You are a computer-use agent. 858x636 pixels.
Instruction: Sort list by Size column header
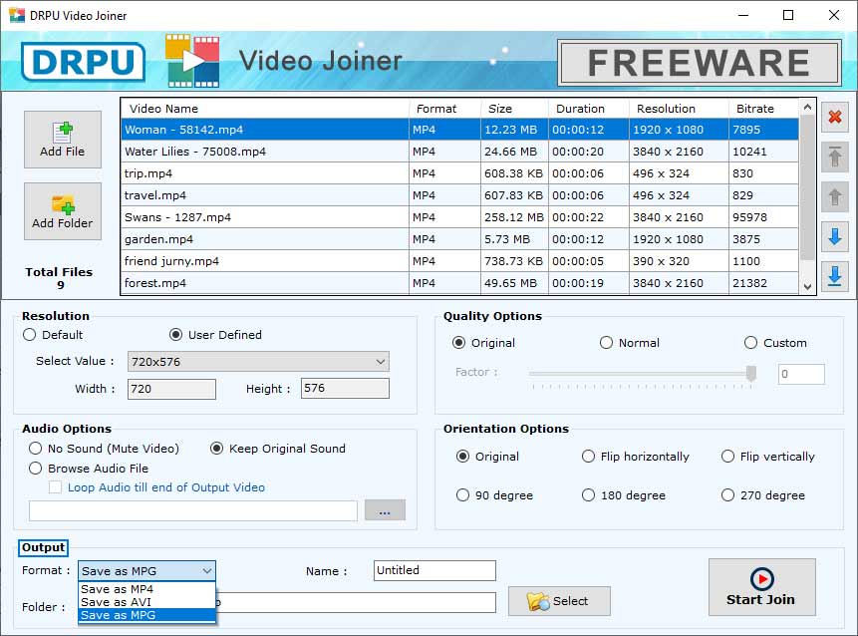pyautogui.click(x=514, y=109)
